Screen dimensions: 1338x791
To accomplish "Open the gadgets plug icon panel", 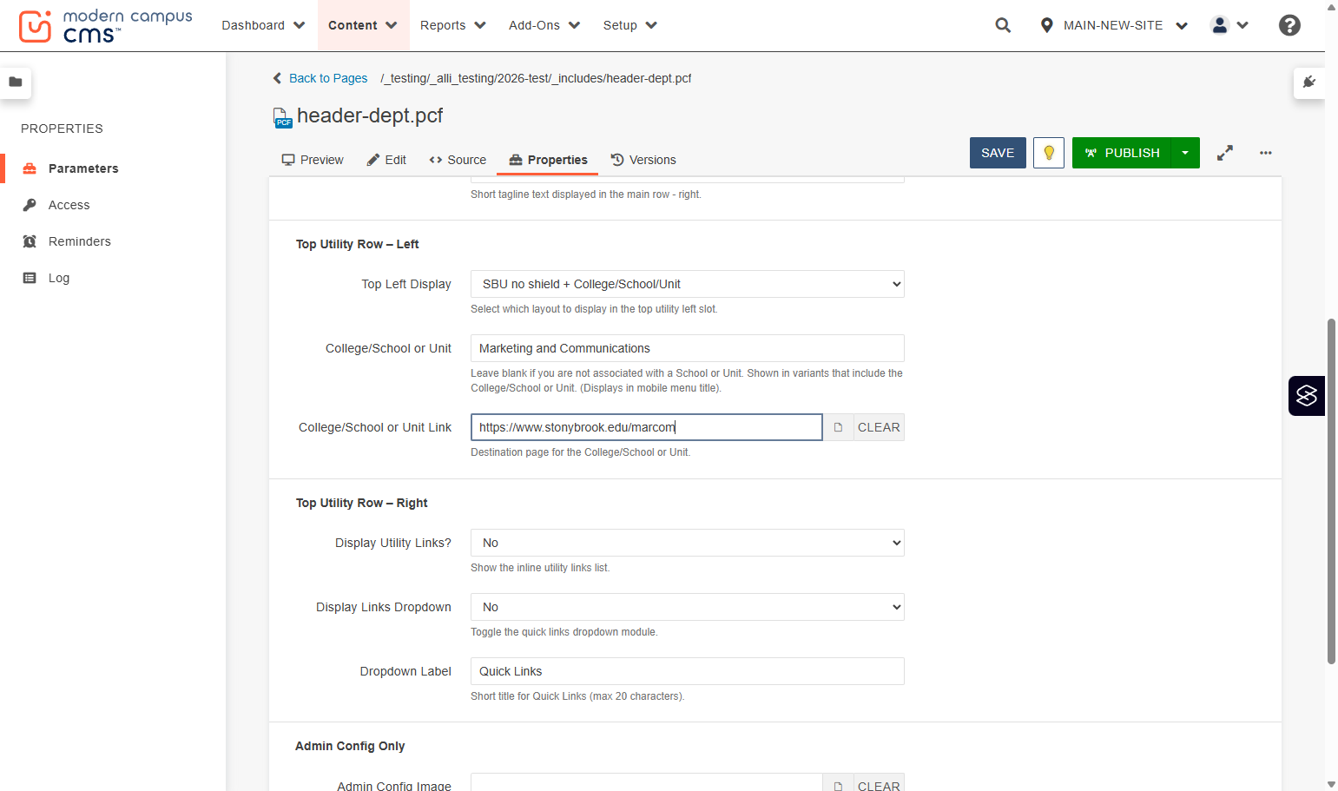I will (1309, 82).
